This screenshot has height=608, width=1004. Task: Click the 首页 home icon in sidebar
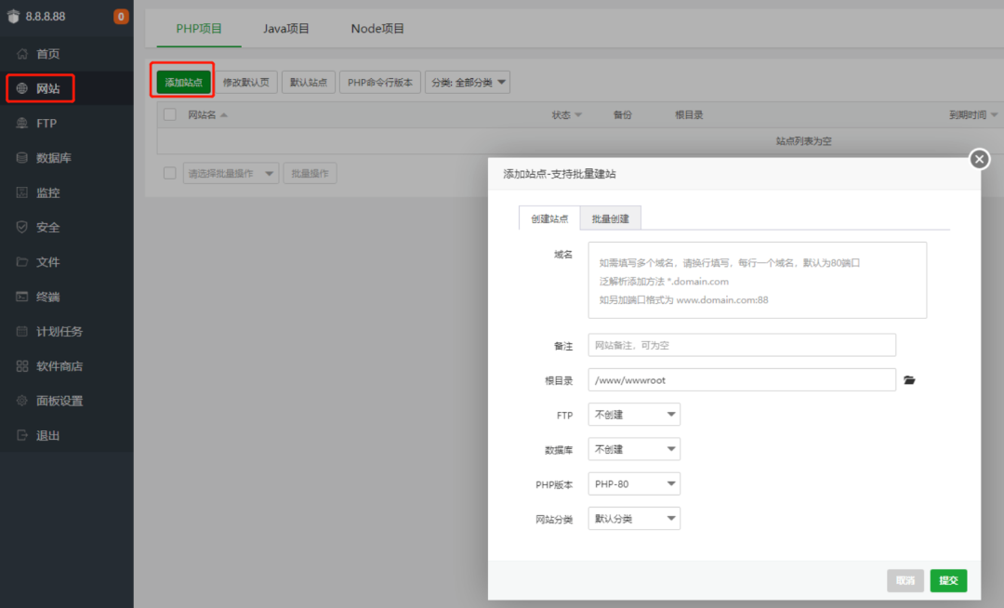pyautogui.click(x=22, y=54)
